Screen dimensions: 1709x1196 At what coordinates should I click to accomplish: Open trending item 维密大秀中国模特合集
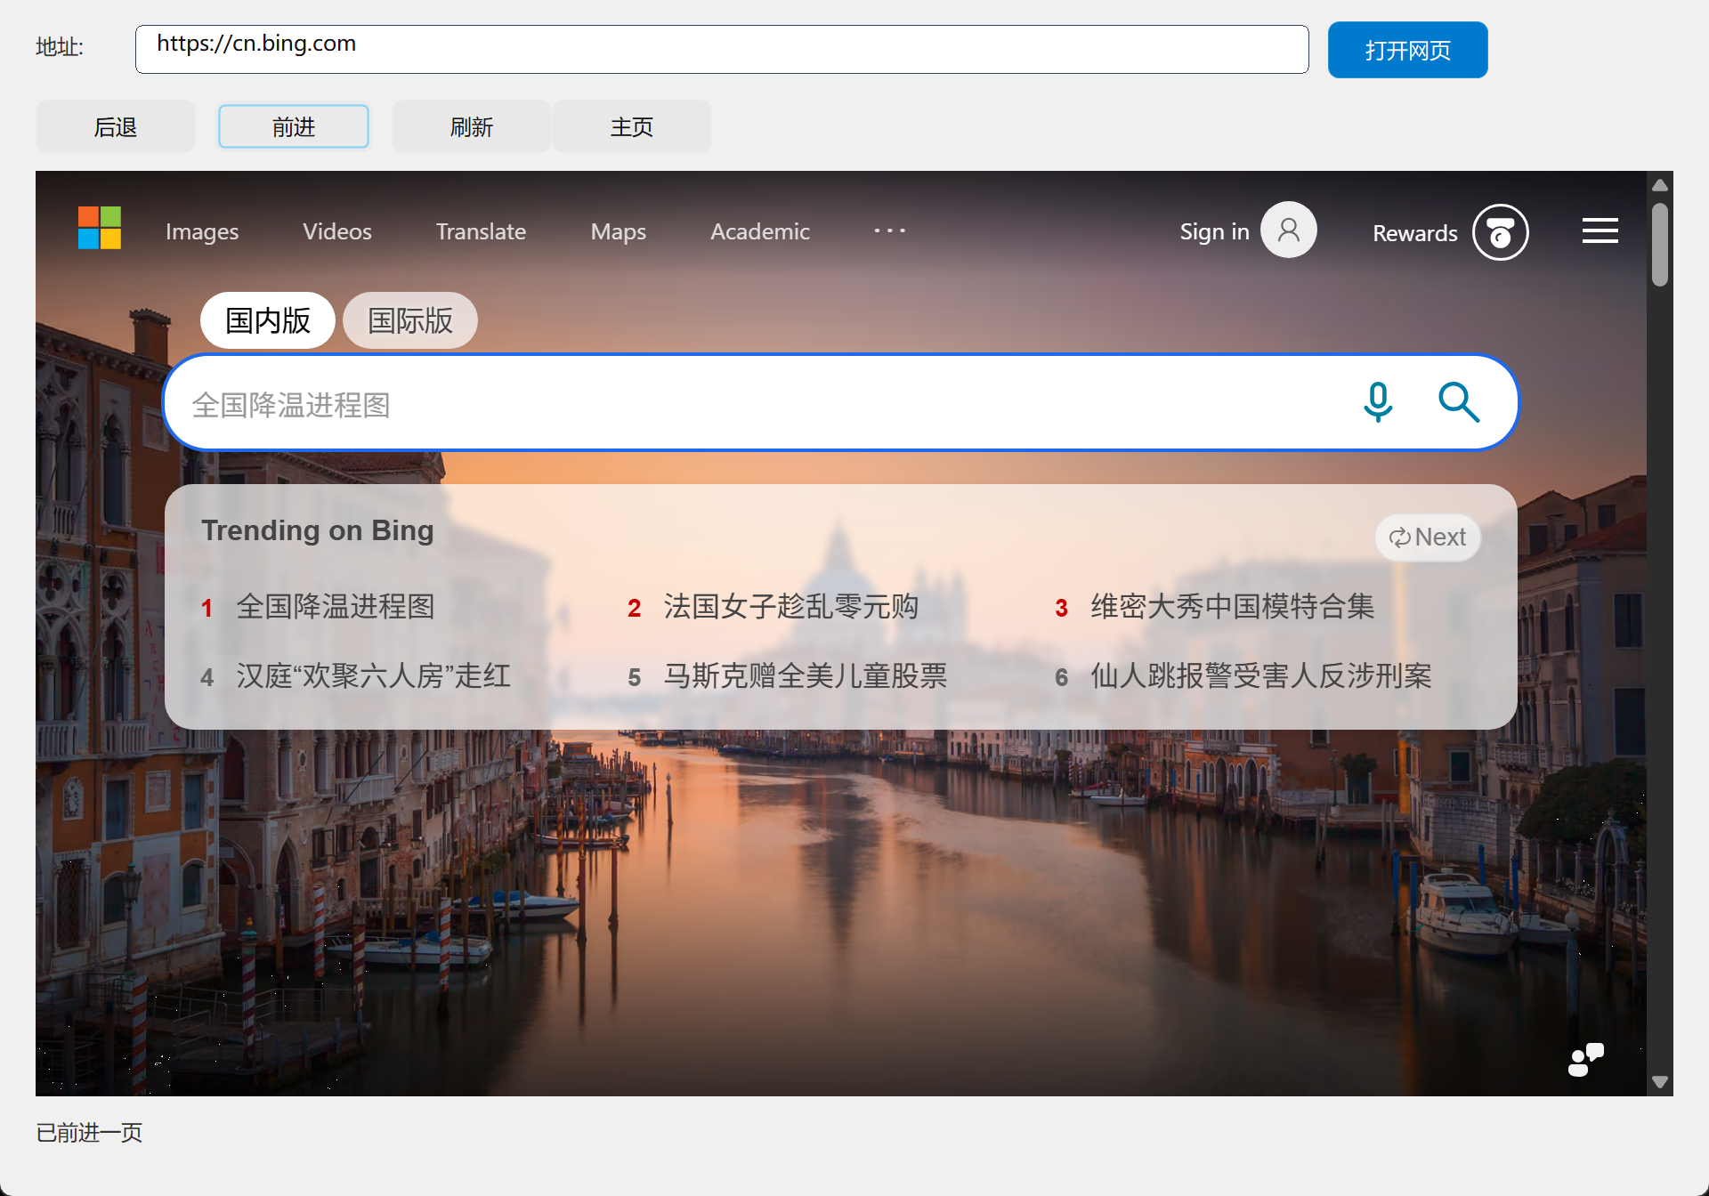point(1233,606)
